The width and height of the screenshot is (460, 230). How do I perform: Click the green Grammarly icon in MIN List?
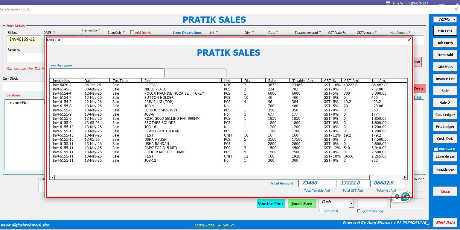point(406,197)
